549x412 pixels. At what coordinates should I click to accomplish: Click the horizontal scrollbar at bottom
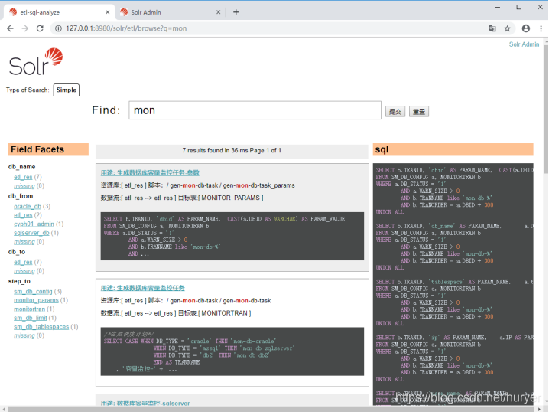click(271, 409)
